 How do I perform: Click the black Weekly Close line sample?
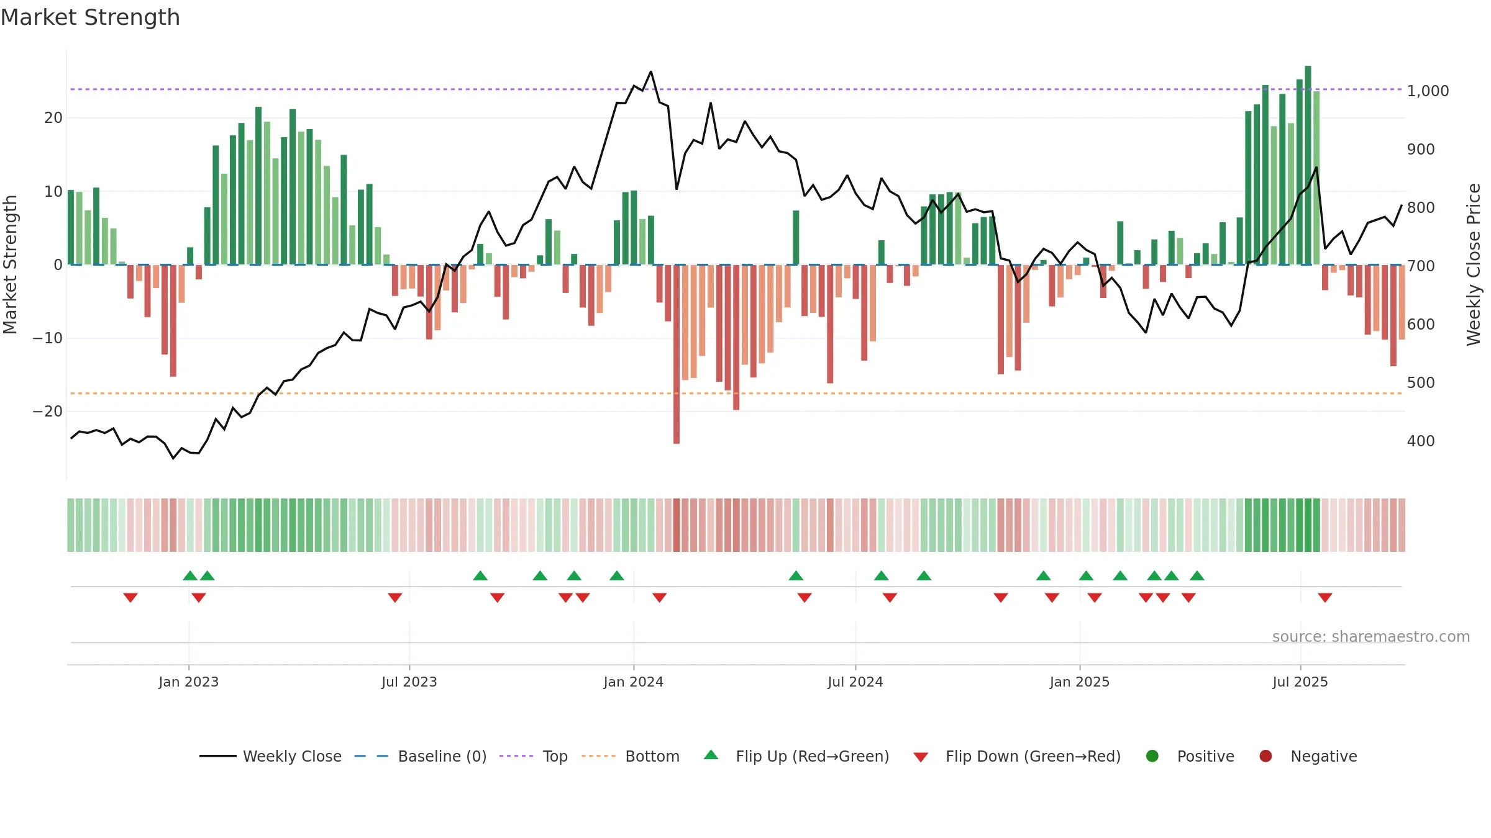pyautogui.click(x=217, y=756)
